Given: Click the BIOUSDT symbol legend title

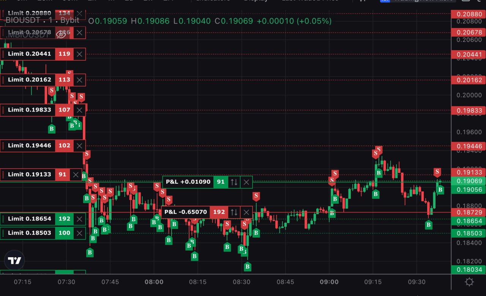Looking at the screenshot, I should 42,20.
